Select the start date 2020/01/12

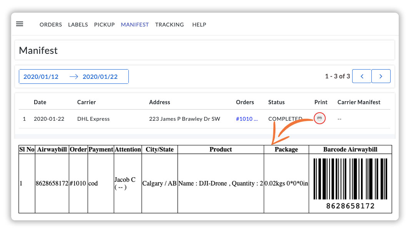[x=41, y=76]
